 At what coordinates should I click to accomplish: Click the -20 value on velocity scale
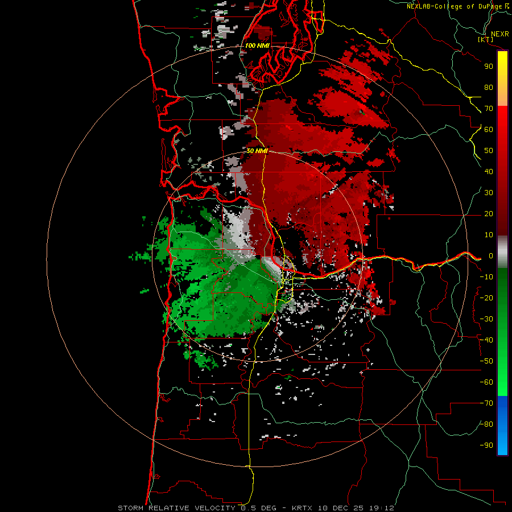(486, 298)
